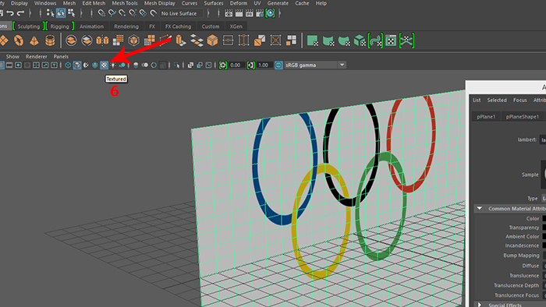Click the No Live Surface field
Image resolution: width=546 pixels, height=307 pixels.
tap(182, 13)
